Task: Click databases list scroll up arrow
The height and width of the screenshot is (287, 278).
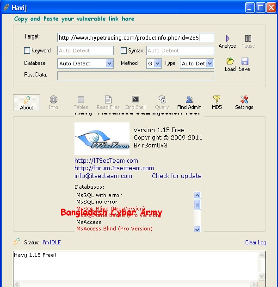Action: tap(197, 195)
